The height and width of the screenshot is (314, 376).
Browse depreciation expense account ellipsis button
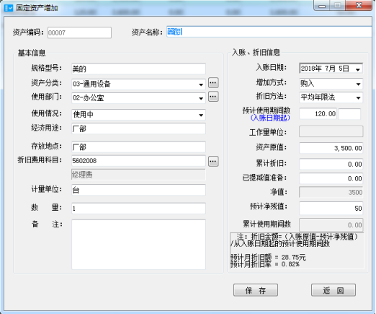pos(213,161)
